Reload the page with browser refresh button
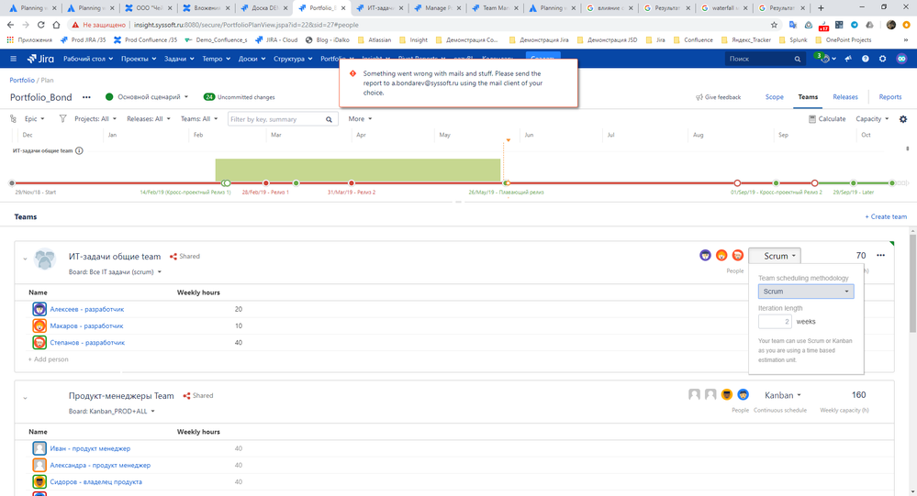This screenshot has width=917, height=496. [x=41, y=25]
